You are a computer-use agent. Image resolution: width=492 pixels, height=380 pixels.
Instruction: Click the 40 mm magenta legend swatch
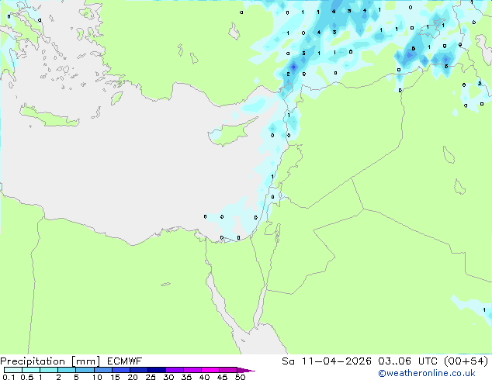coord(210,370)
